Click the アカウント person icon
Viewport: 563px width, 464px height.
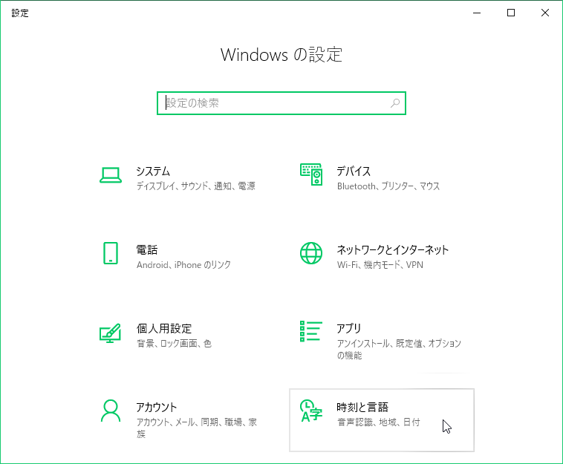coord(111,411)
